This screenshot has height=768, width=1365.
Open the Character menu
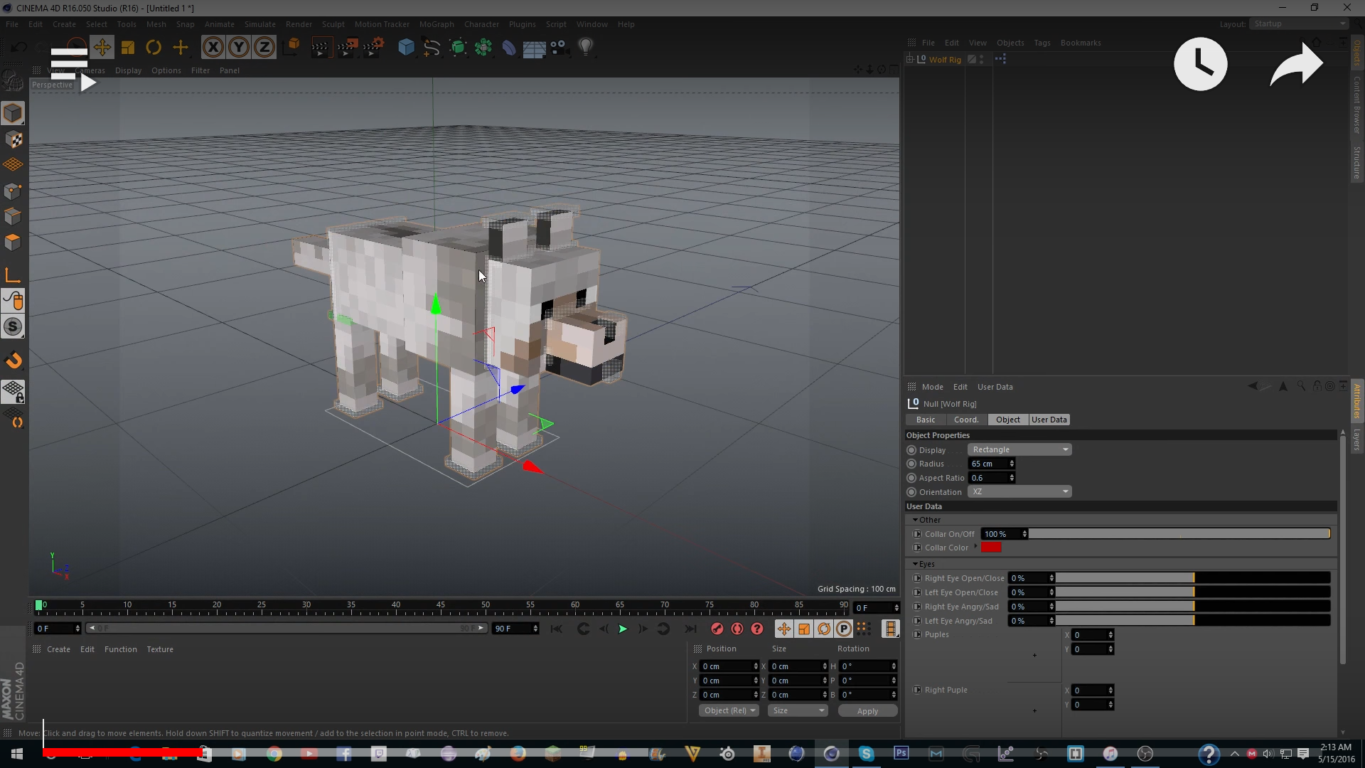pyautogui.click(x=481, y=24)
